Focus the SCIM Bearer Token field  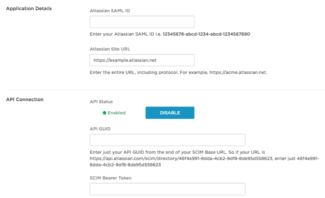pos(168,189)
